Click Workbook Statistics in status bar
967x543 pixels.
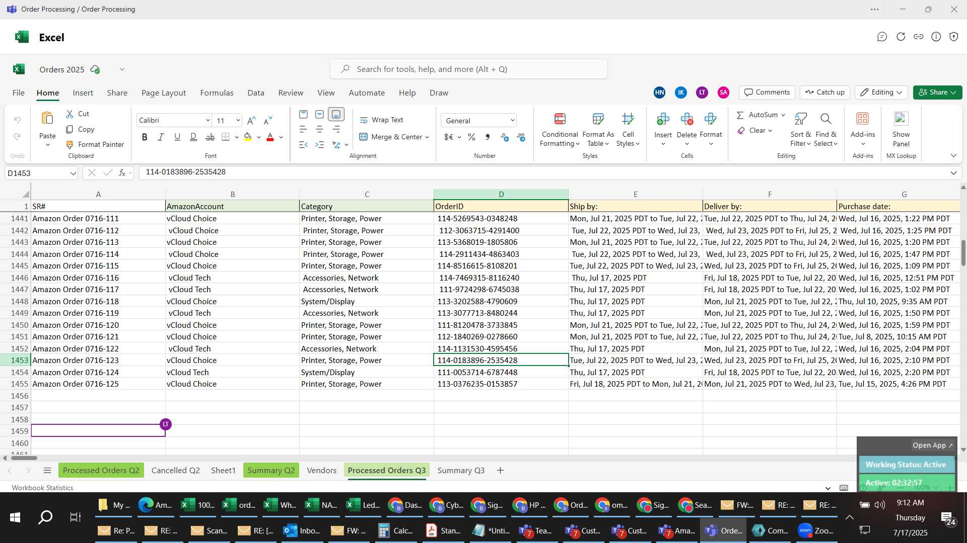[x=42, y=488]
